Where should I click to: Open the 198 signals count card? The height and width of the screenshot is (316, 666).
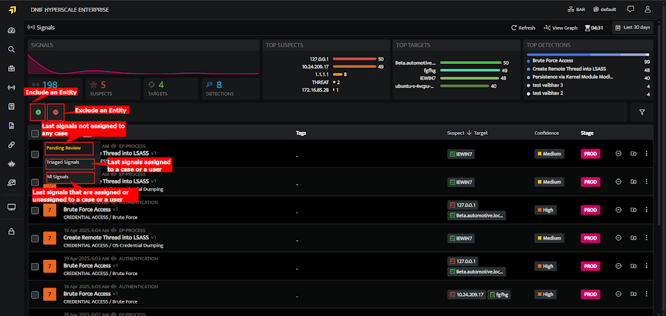click(55, 88)
